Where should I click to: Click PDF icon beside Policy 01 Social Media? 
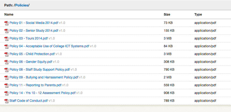click(6, 23)
